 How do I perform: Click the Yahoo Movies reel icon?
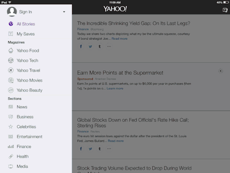[11, 80]
